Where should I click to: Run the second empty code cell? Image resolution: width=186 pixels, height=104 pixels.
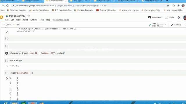tap(7, 46)
